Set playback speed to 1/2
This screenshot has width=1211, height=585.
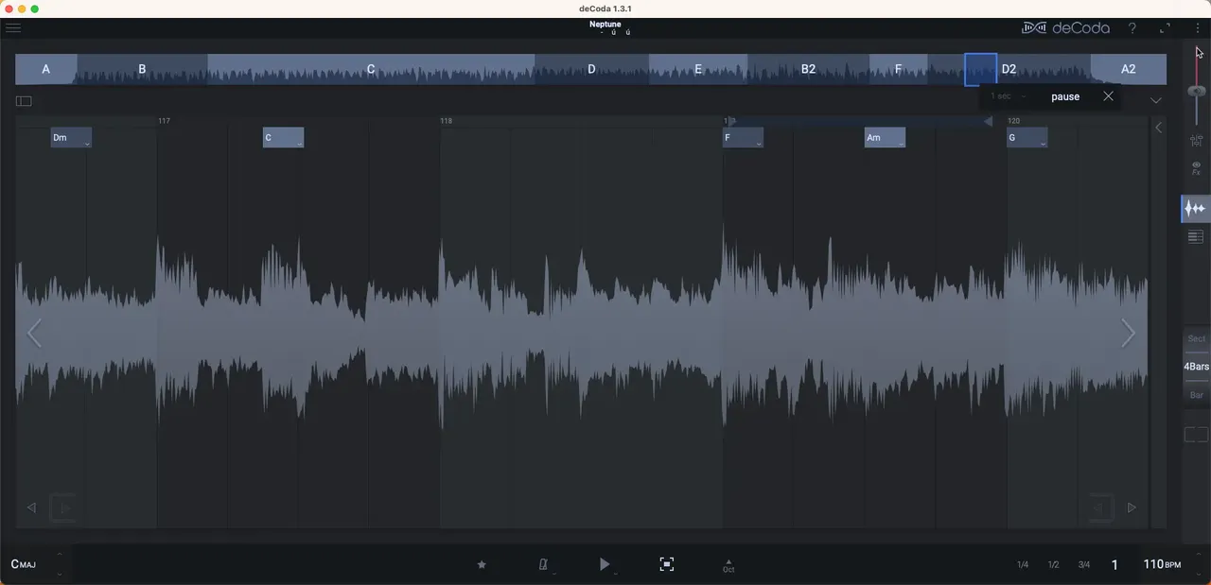click(x=1053, y=565)
